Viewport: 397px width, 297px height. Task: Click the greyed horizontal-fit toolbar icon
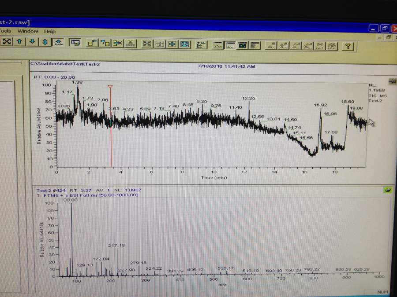[160, 44]
